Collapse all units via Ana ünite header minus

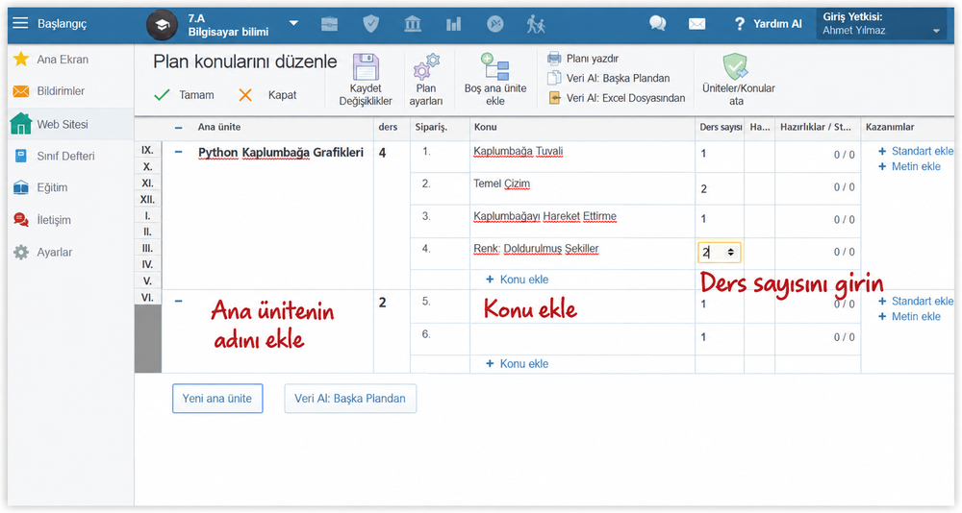[179, 128]
